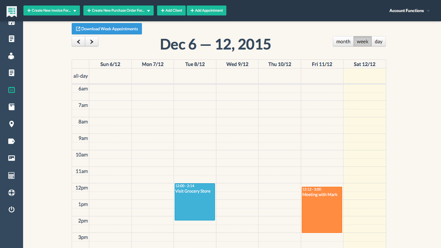
Task: Expand the Account Functions menu
Action: [409, 11]
